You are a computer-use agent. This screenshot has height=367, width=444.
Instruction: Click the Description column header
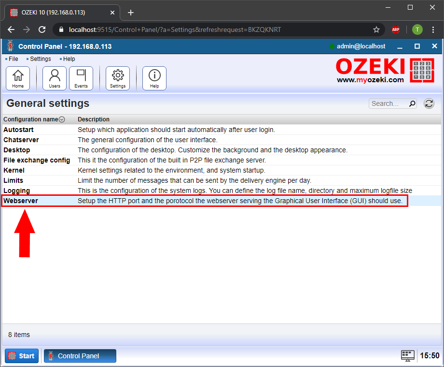click(94, 119)
